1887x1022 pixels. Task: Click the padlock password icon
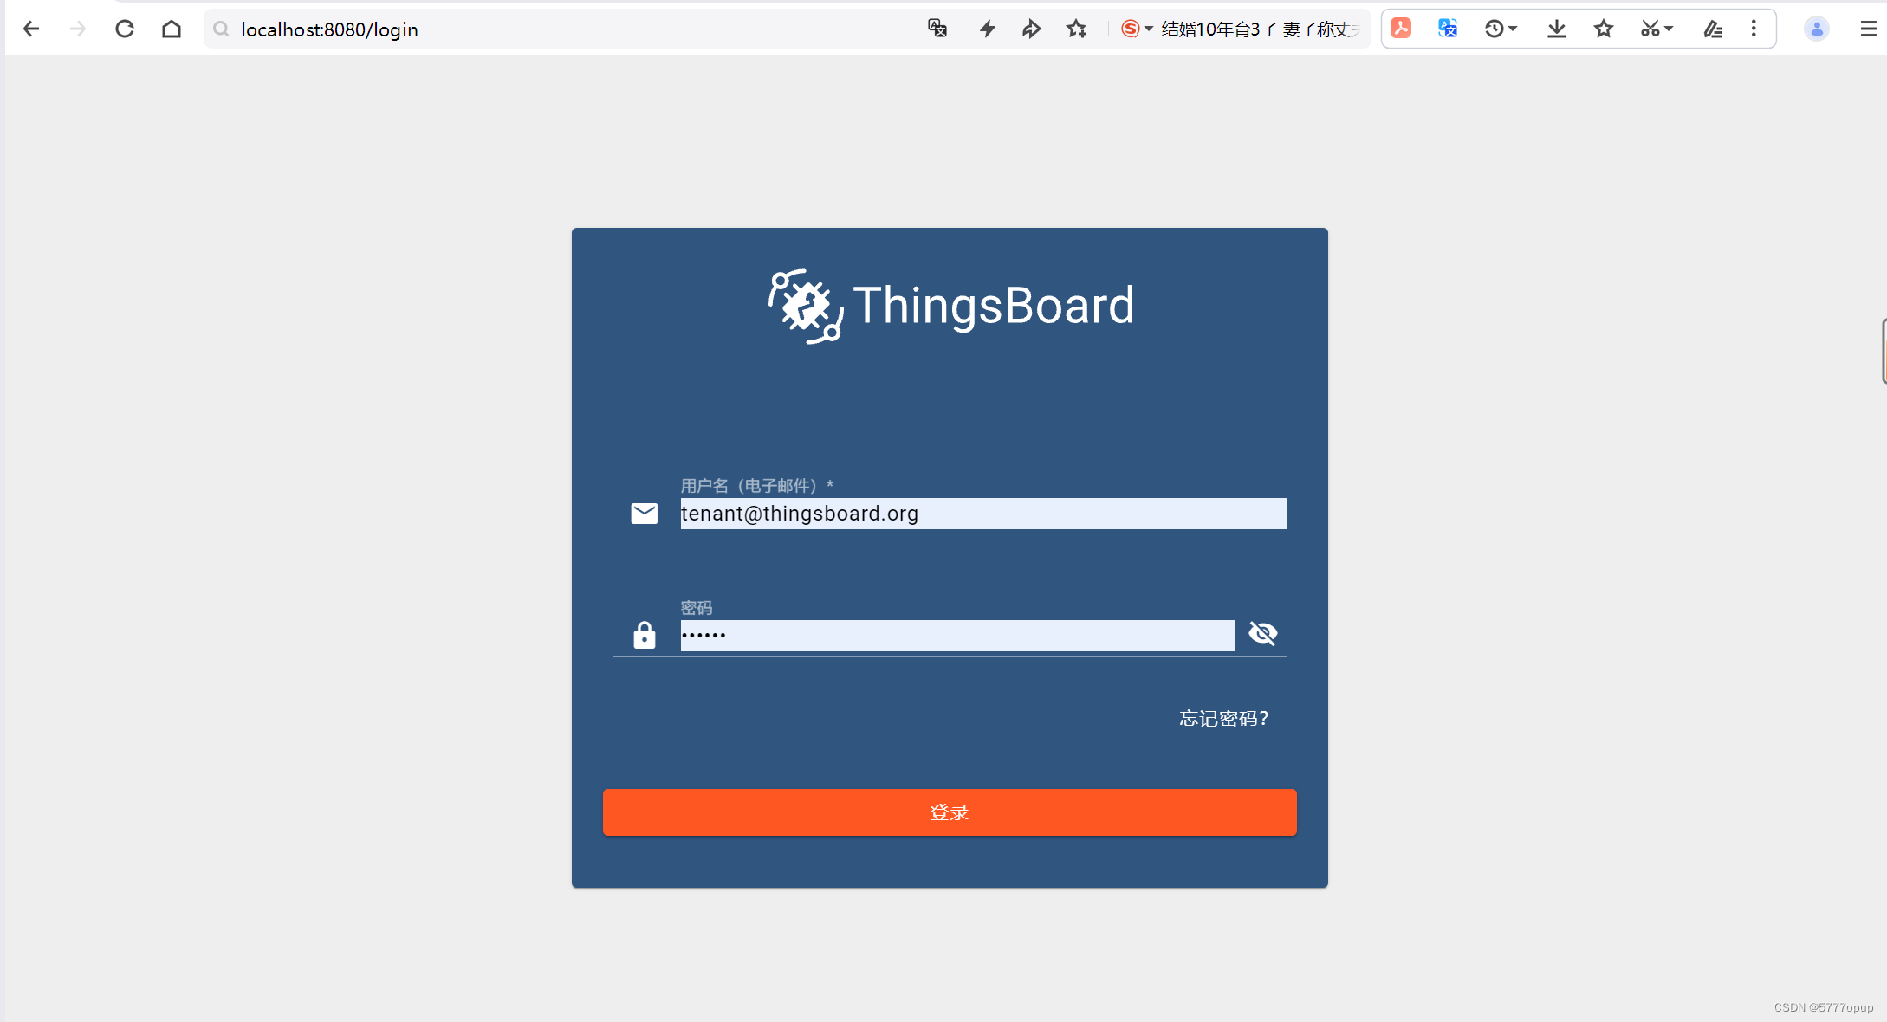(x=645, y=635)
